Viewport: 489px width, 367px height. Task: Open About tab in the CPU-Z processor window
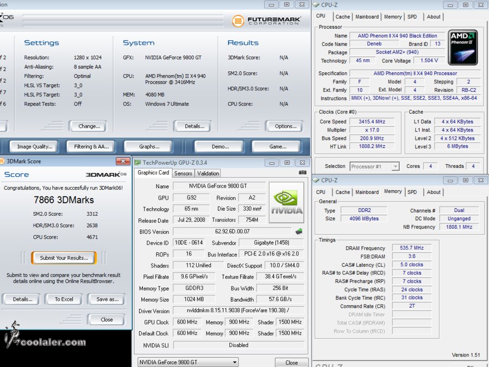(x=434, y=17)
